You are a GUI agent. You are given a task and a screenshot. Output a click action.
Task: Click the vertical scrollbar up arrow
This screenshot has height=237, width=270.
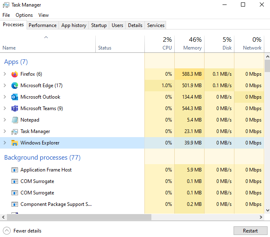coord(268,56)
